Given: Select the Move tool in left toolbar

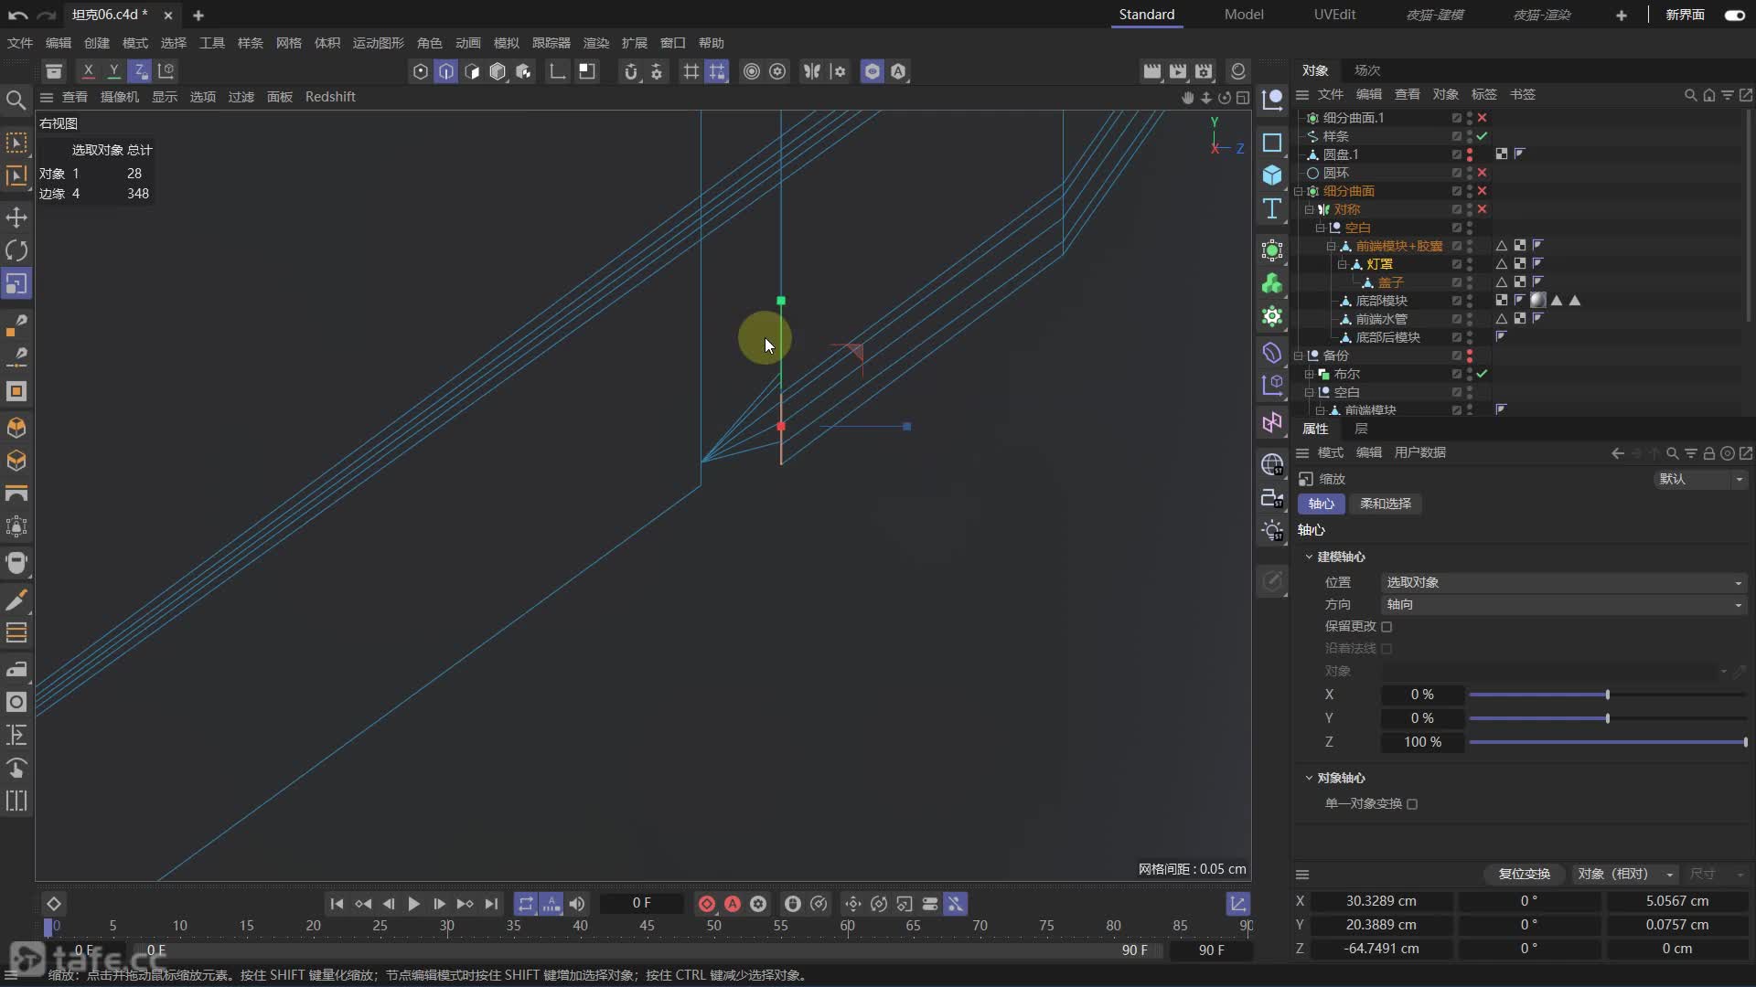Looking at the screenshot, I should [16, 218].
